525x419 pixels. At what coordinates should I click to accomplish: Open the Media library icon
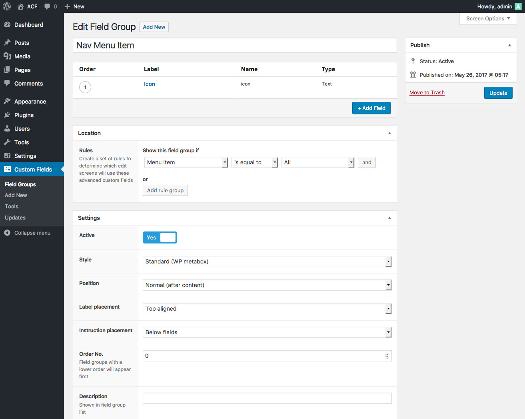pos(8,56)
